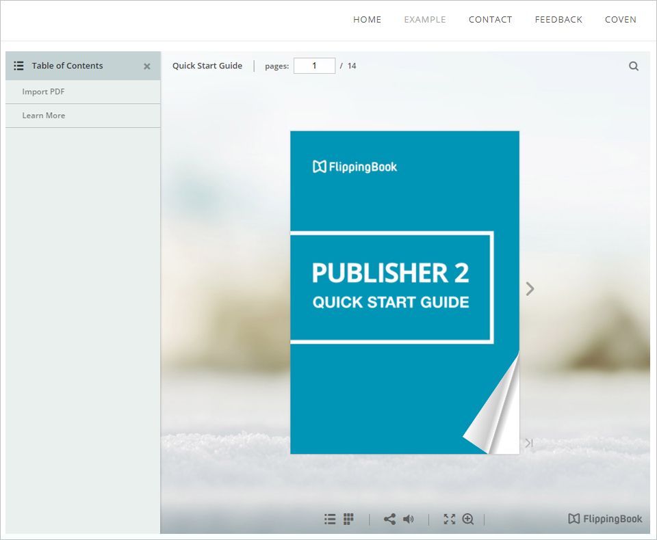Screen dimensions: 657x540
Task: Open the share options
Action: tap(389, 519)
